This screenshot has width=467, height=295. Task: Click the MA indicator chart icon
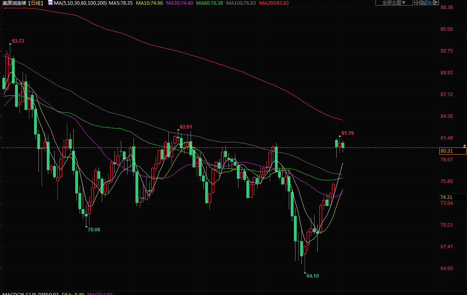point(50,3)
